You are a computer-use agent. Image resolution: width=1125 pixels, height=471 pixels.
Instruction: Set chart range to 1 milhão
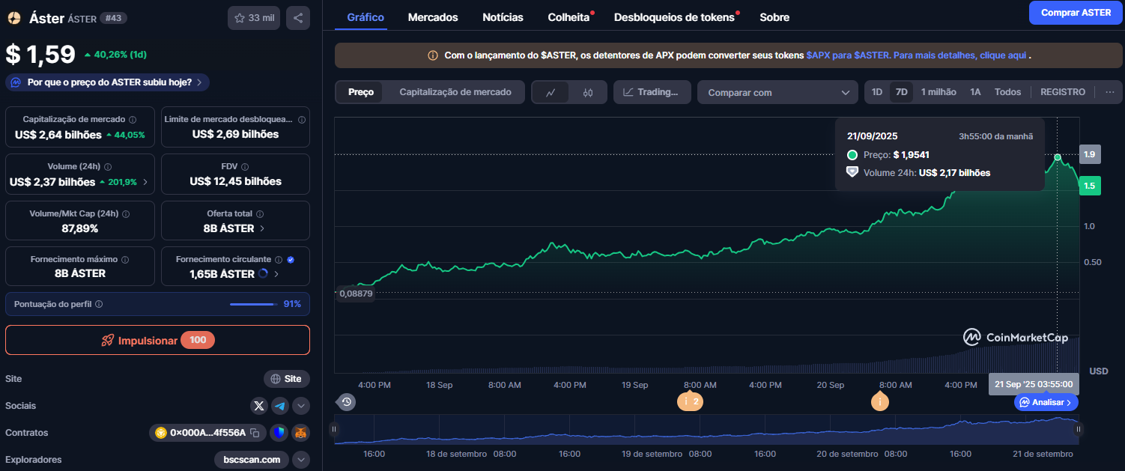[x=938, y=92]
